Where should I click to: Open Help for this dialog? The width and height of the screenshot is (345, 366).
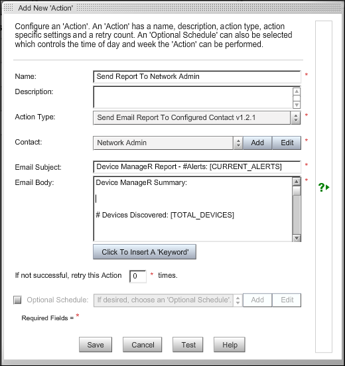(230, 345)
